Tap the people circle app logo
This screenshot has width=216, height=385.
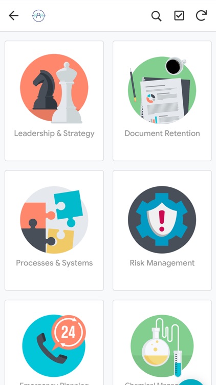pyautogui.click(x=39, y=16)
